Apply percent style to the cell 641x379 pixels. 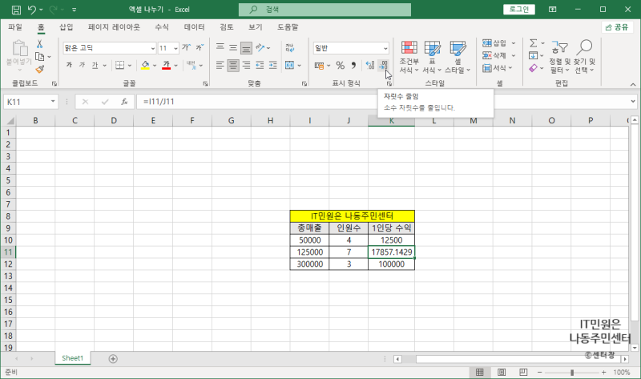click(340, 65)
